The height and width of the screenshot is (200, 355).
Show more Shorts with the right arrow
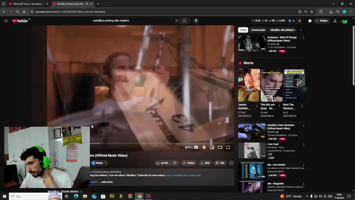point(304,89)
